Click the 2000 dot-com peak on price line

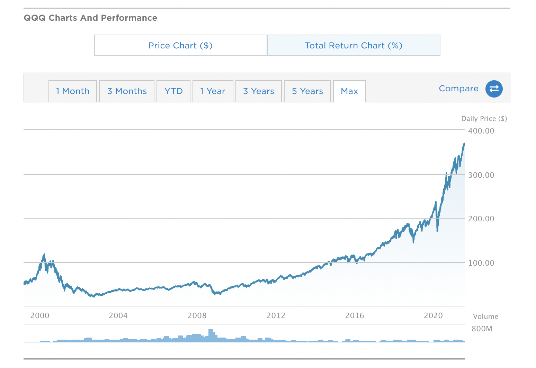(44, 255)
